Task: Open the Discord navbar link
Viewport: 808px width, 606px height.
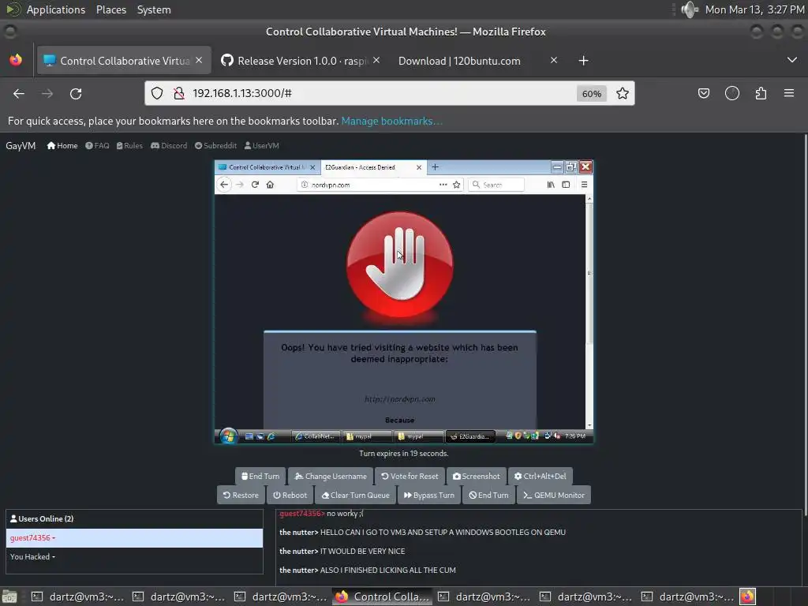Action: pos(169,146)
